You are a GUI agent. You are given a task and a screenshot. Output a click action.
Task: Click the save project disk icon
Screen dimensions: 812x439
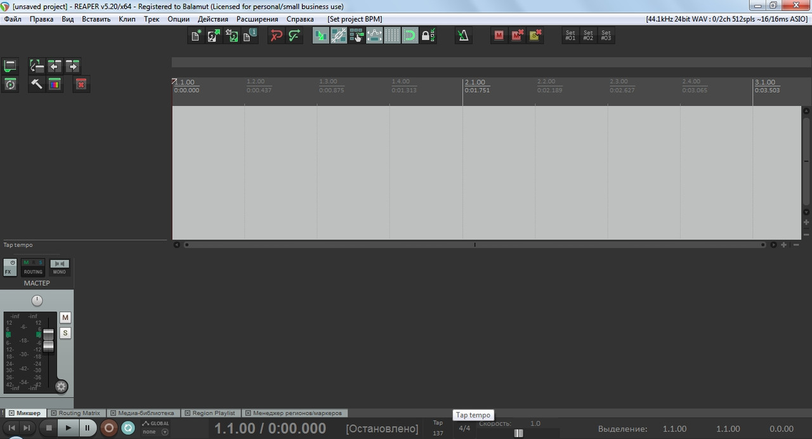232,36
